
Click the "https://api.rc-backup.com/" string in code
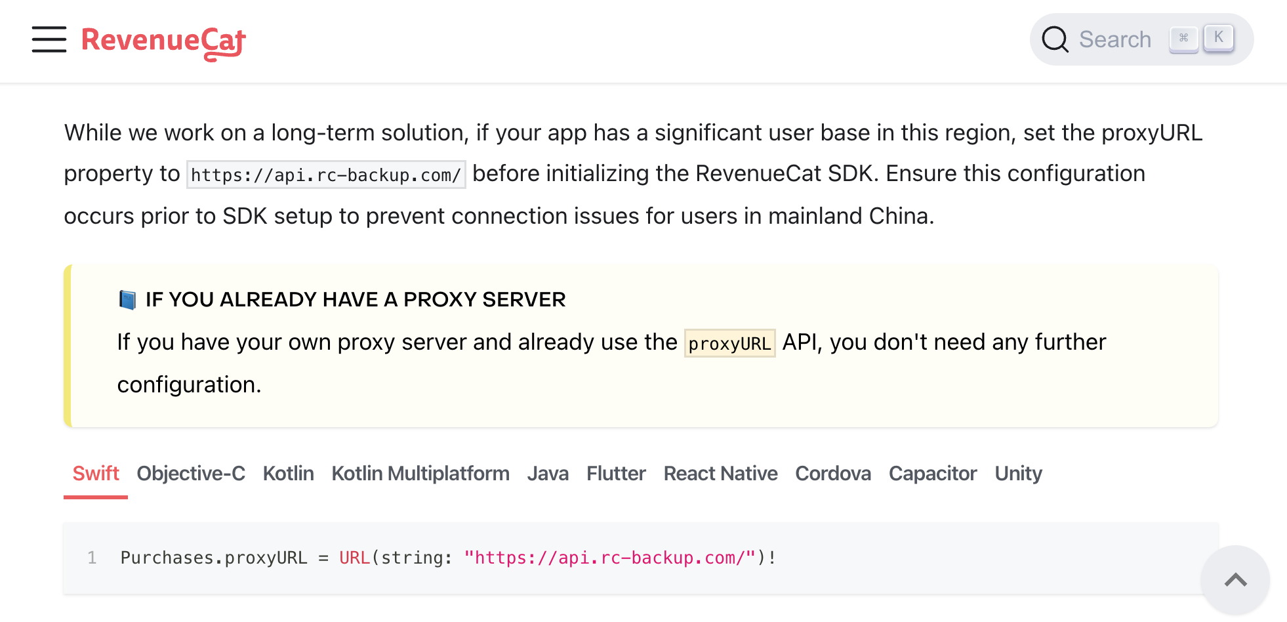click(x=610, y=558)
